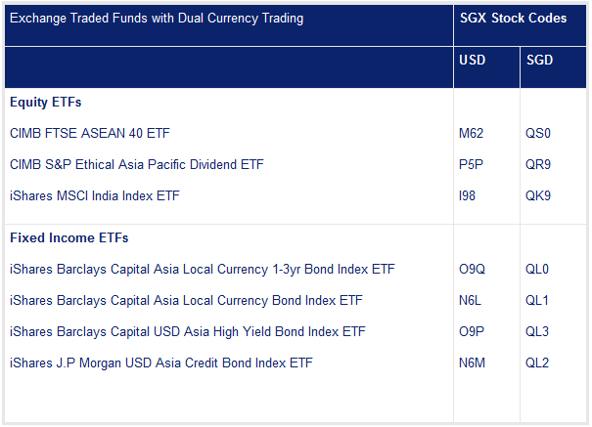Select the Equity ETFs section heading
592x427 pixels.
tap(46, 103)
